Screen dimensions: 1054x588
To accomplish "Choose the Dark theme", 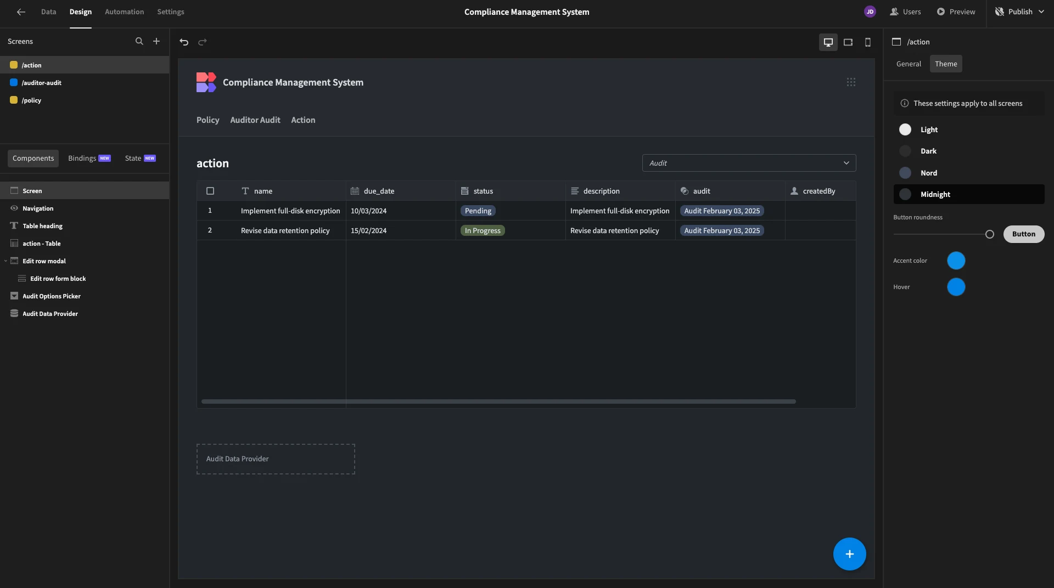I will tap(969, 151).
